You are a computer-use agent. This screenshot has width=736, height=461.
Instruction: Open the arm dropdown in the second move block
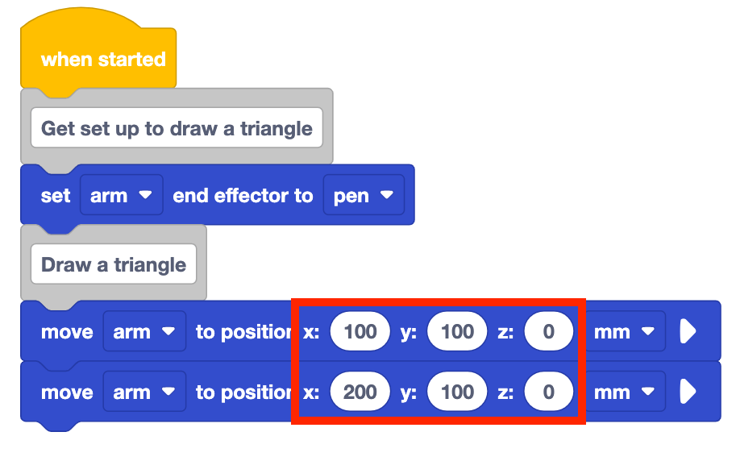click(144, 392)
